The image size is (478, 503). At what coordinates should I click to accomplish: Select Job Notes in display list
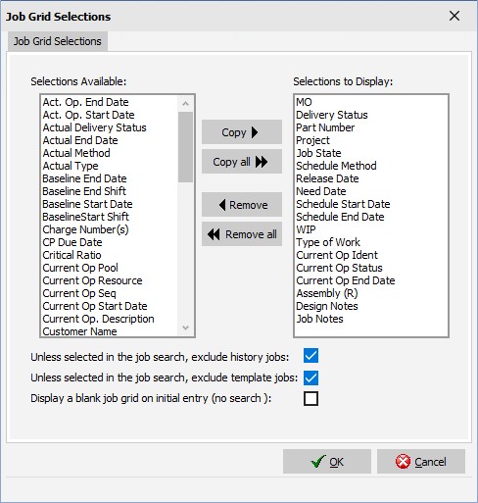319,319
